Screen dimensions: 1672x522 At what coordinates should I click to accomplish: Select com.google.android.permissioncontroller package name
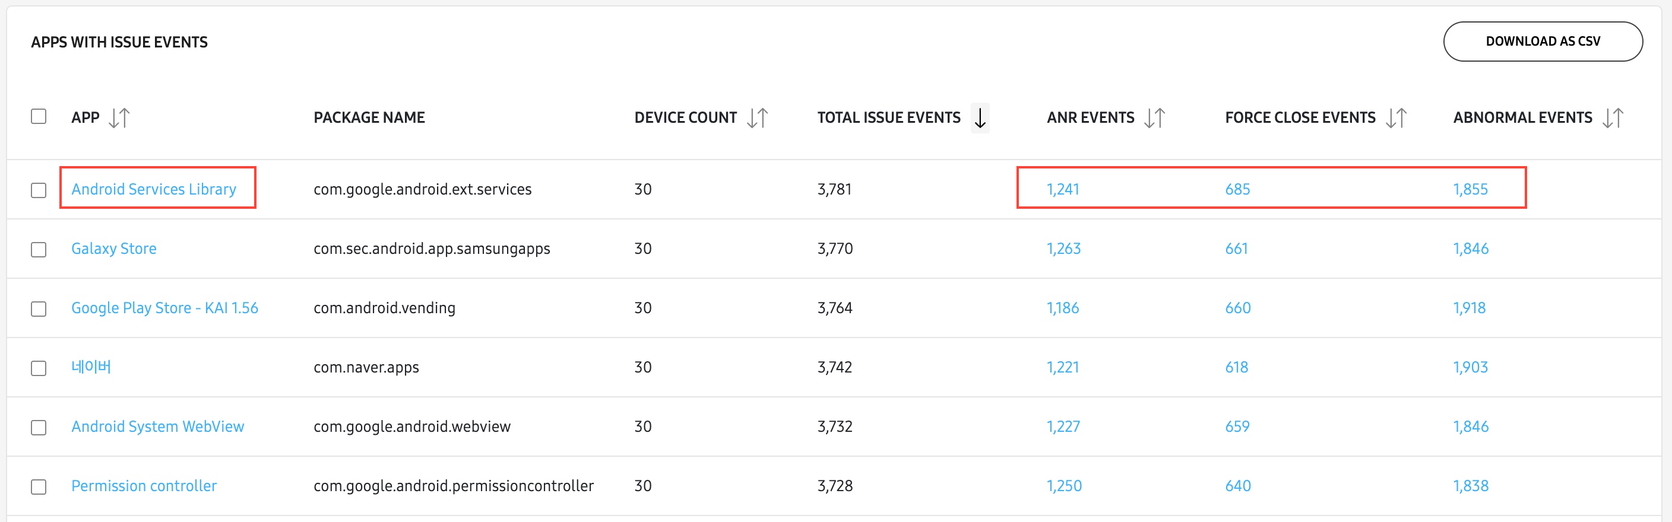click(x=454, y=486)
